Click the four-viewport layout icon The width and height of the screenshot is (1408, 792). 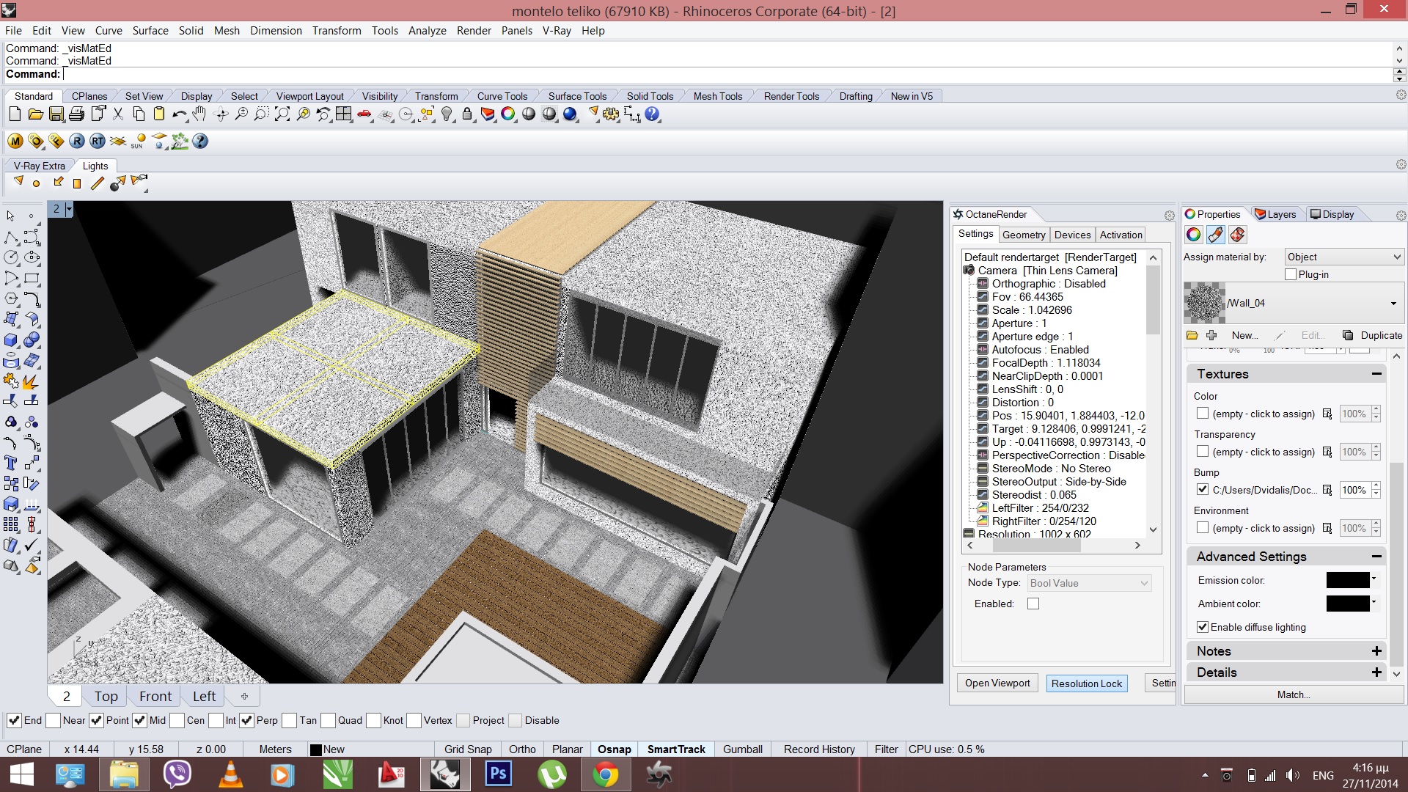(344, 114)
